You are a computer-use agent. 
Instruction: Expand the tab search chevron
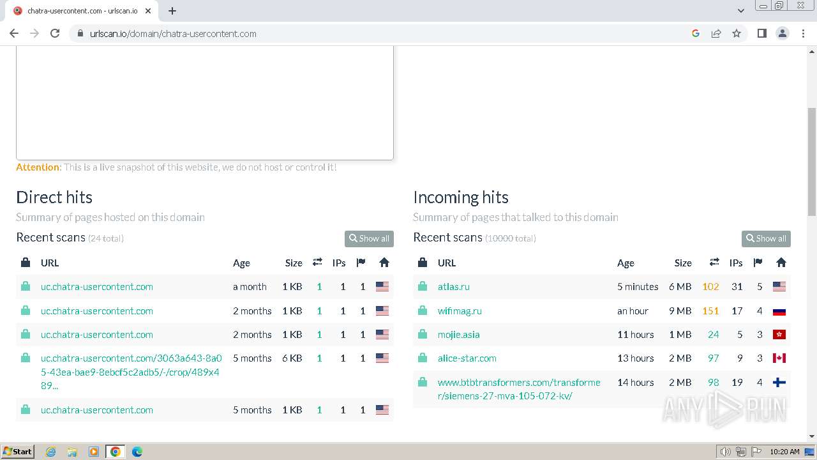pyautogui.click(x=741, y=11)
